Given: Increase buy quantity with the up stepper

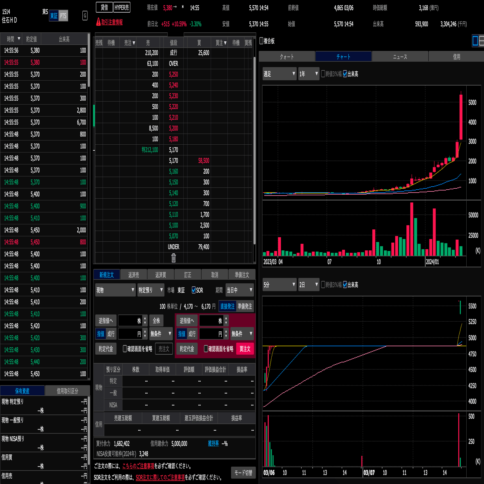Looking at the screenshot, I should [x=226, y=318].
